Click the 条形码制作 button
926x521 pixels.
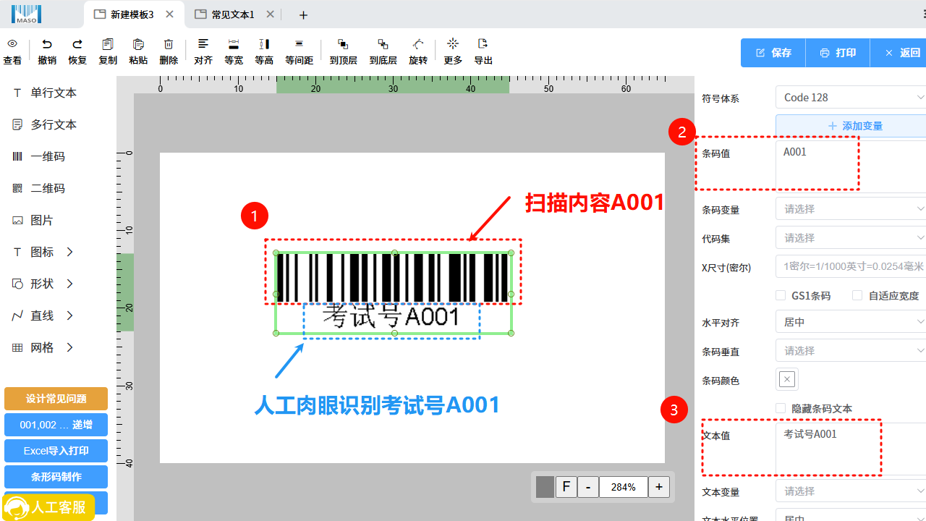(x=56, y=477)
